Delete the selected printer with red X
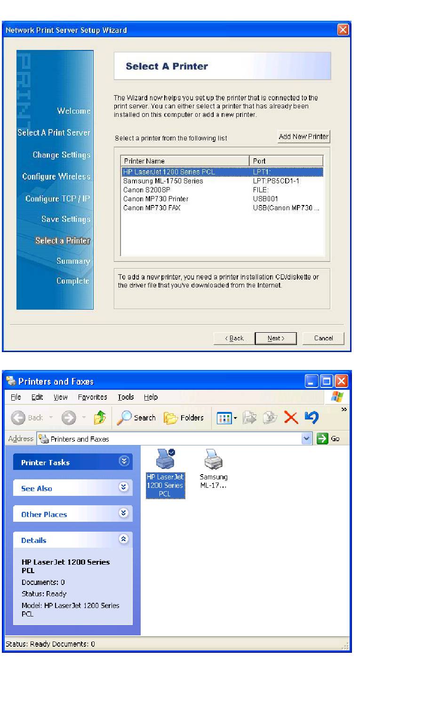This screenshot has height=715, width=447. tap(291, 418)
